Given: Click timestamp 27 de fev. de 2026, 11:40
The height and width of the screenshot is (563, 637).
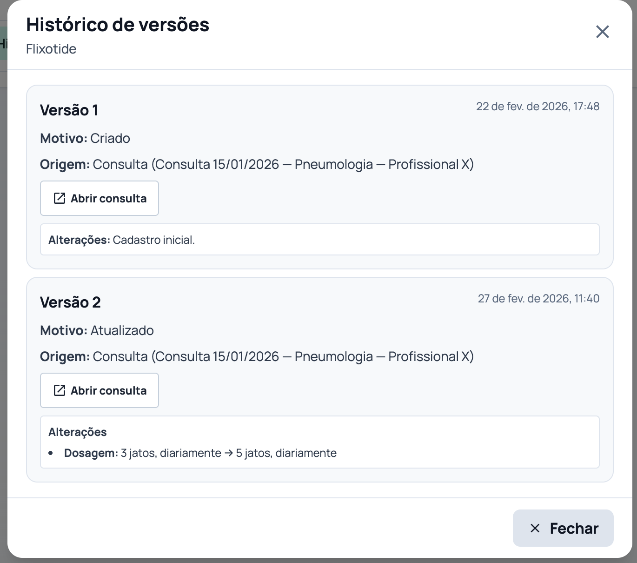Looking at the screenshot, I should 538,299.
